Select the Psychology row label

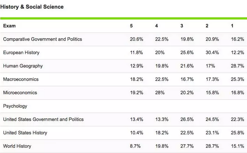(x=15, y=106)
